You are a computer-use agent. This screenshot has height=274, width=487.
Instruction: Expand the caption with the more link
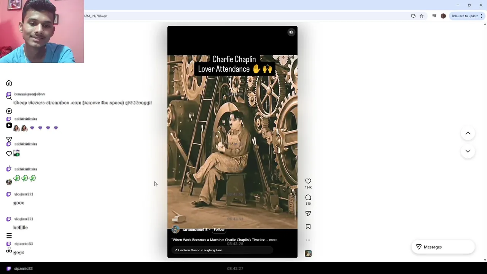click(x=273, y=240)
